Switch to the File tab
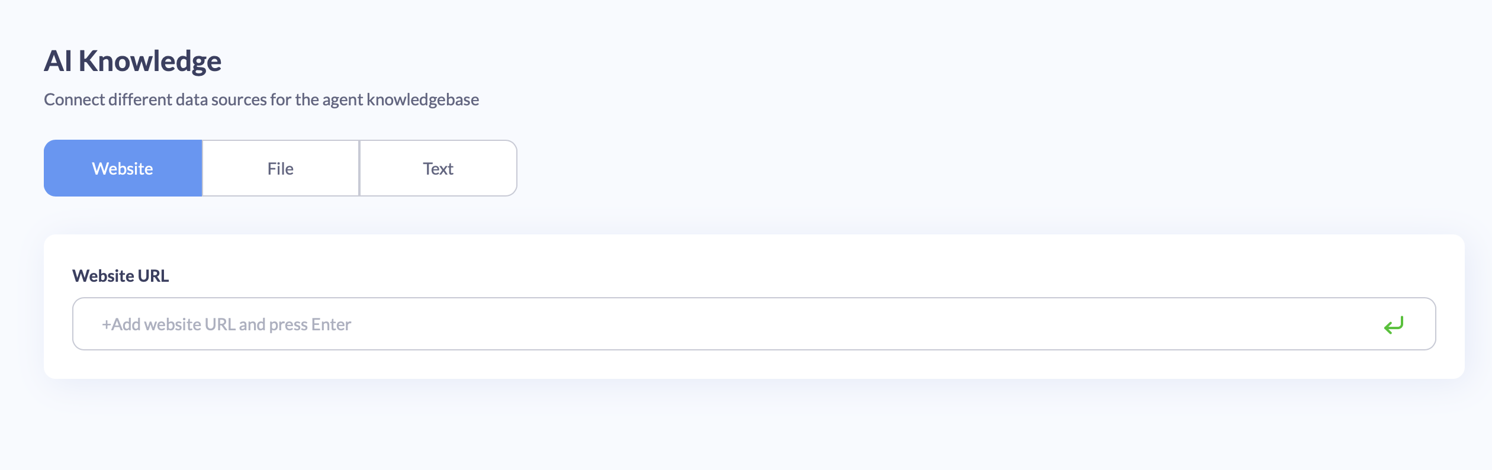The width and height of the screenshot is (1492, 470). click(281, 168)
